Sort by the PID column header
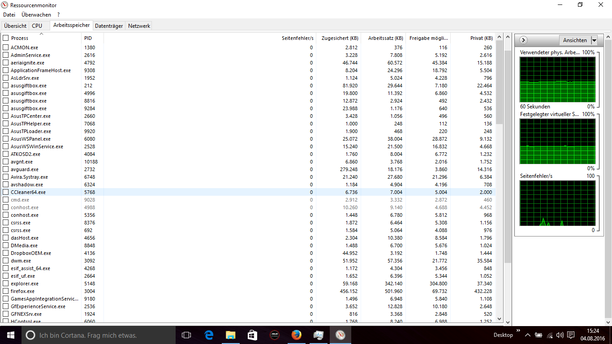 (92, 38)
